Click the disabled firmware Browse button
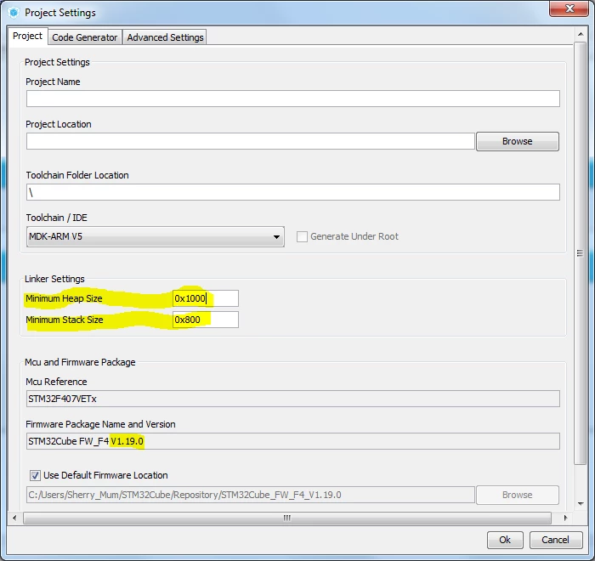 [x=517, y=495]
